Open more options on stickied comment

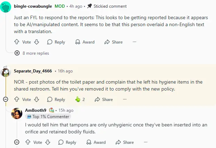(x=134, y=42)
